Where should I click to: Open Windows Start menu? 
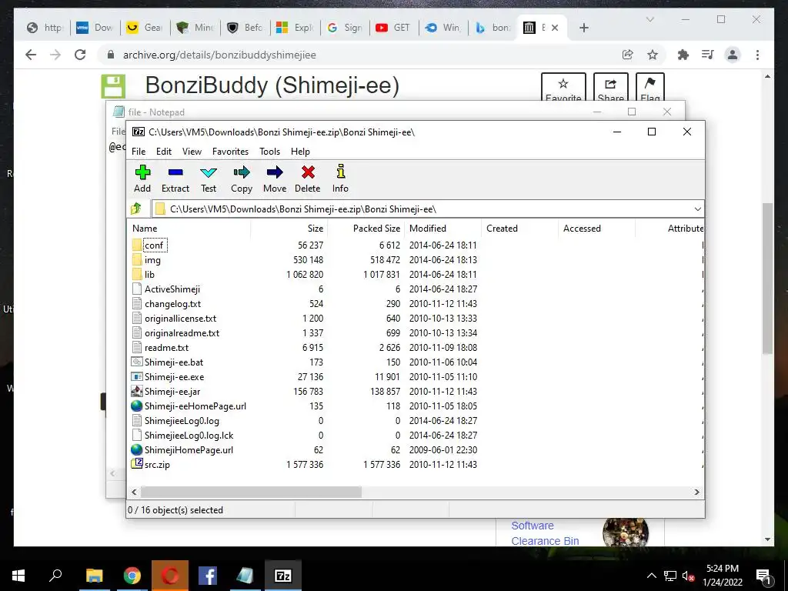pyautogui.click(x=18, y=576)
